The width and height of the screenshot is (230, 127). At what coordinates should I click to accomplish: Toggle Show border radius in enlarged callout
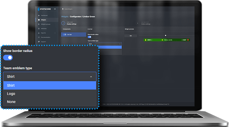tap(8, 57)
